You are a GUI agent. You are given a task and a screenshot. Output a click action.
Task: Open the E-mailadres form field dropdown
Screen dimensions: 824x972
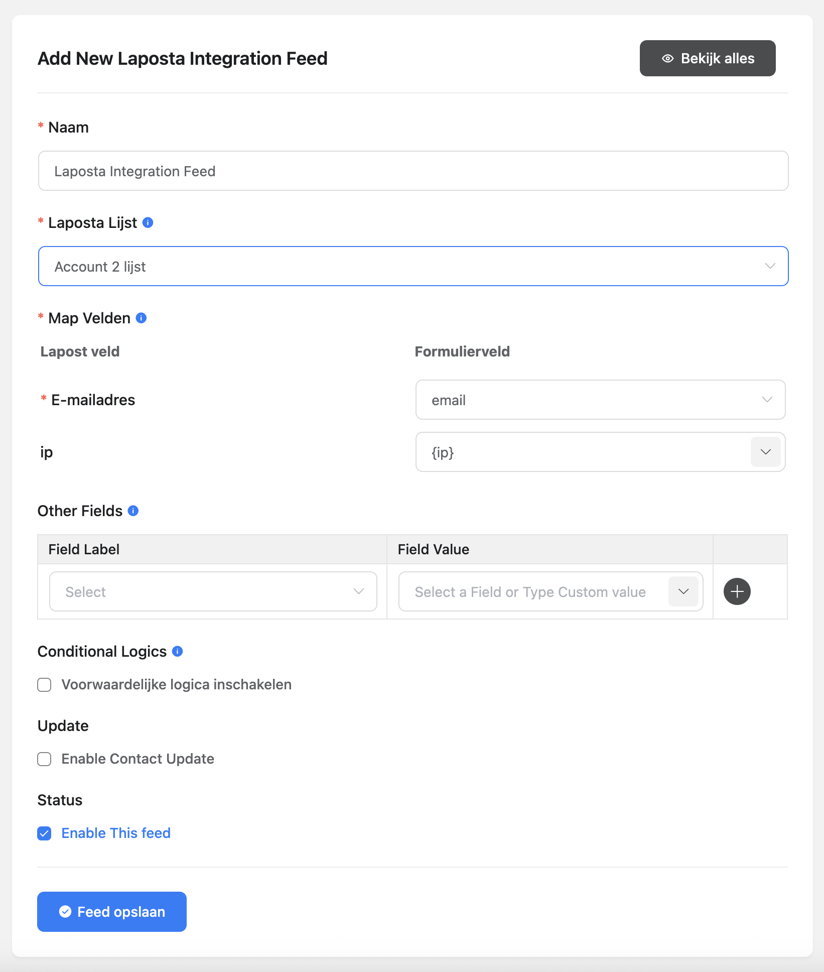coord(600,400)
